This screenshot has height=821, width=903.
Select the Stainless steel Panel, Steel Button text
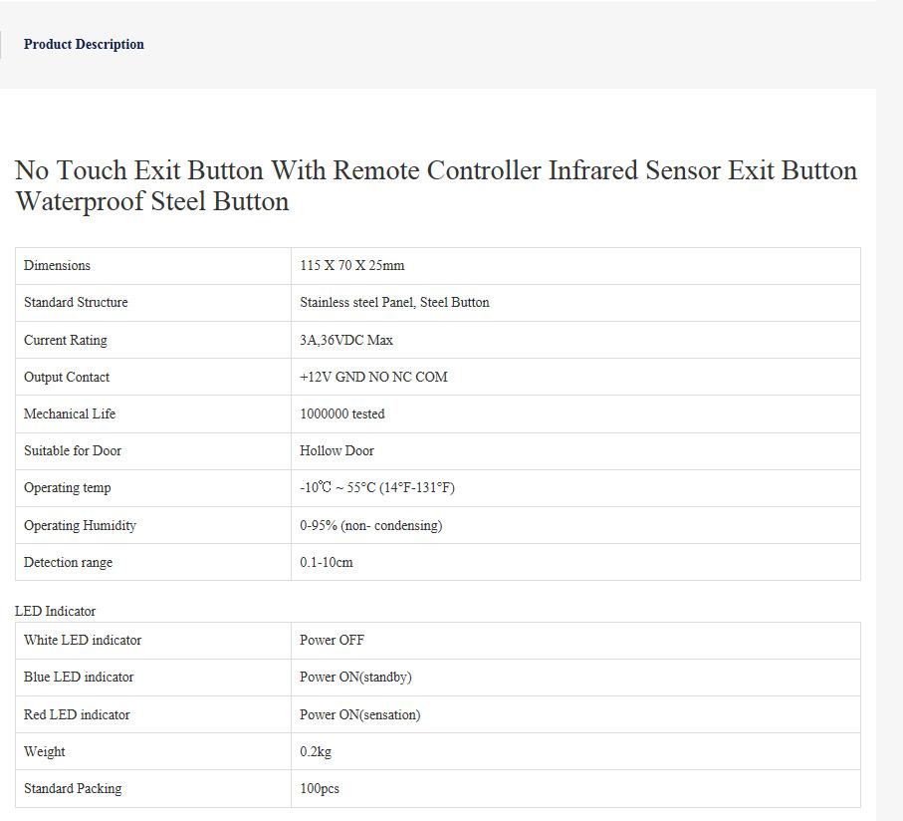[394, 303]
